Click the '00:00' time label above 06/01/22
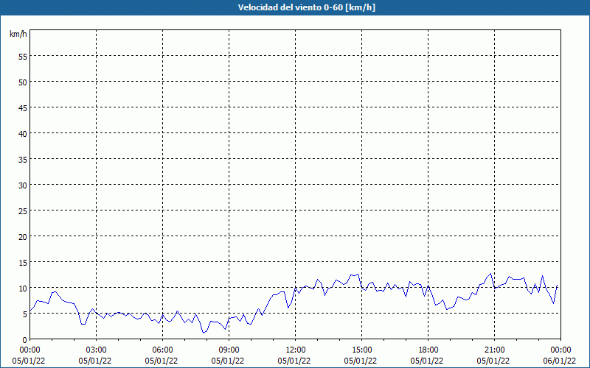590x368 pixels. (x=560, y=350)
